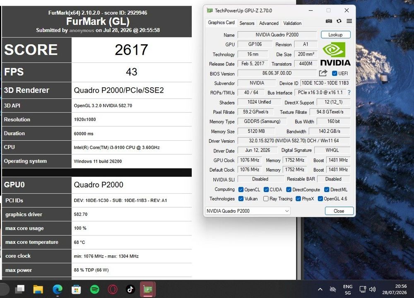The height and width of the screenshot is (298, 414).
Task: Switch to the Sensors tab
Action: pyautogui.click(x=247, y=23)
